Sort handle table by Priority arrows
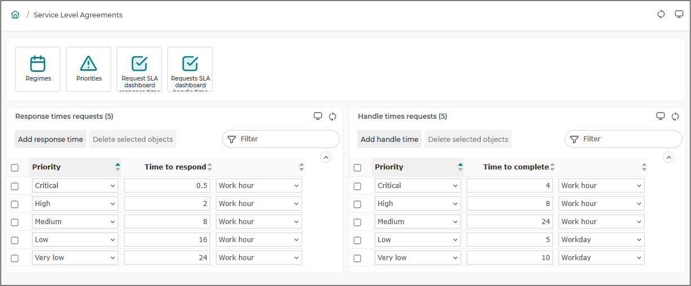 pos(460,167)
